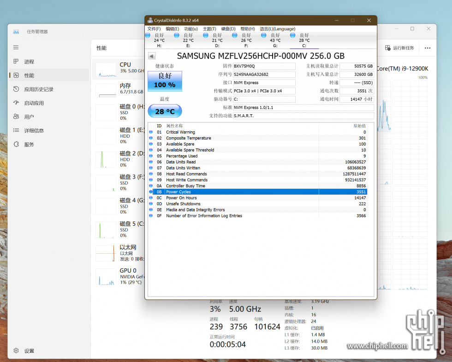Click the transfer mode field PCIe 3.0 x4
This screenshot has width=452, height=362.
tap(264, 91)
